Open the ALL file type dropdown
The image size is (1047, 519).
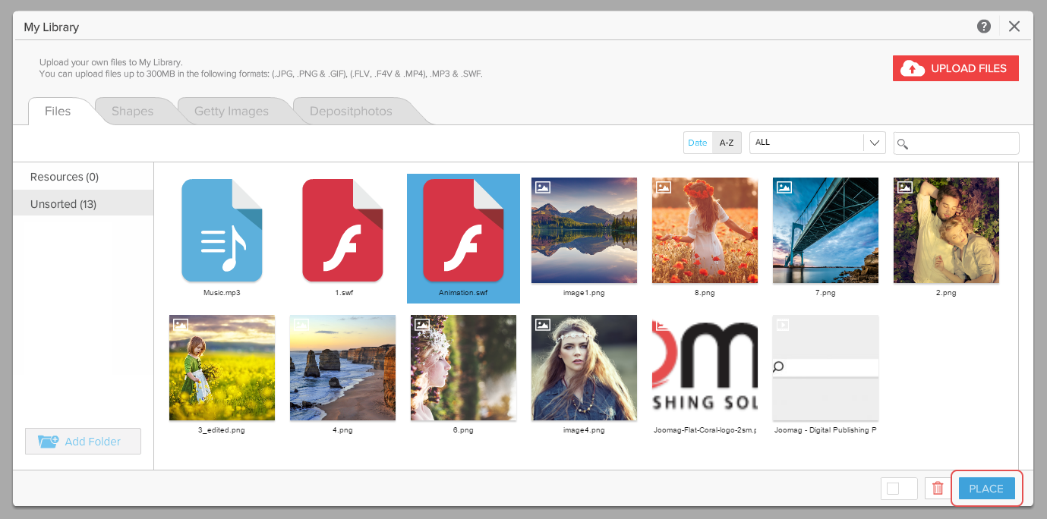coord(817,143)
